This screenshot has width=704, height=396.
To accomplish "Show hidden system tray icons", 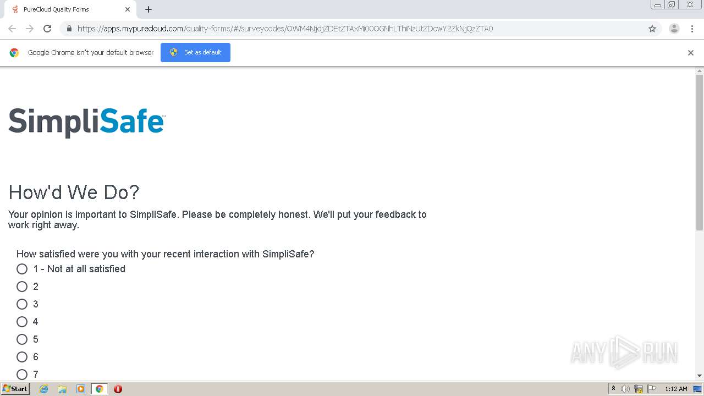I will click(613, 389).
